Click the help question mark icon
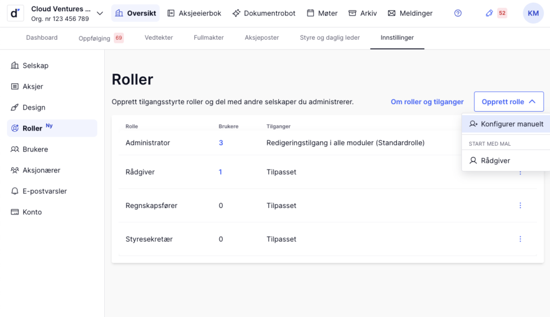 click(x=458, y=13)
